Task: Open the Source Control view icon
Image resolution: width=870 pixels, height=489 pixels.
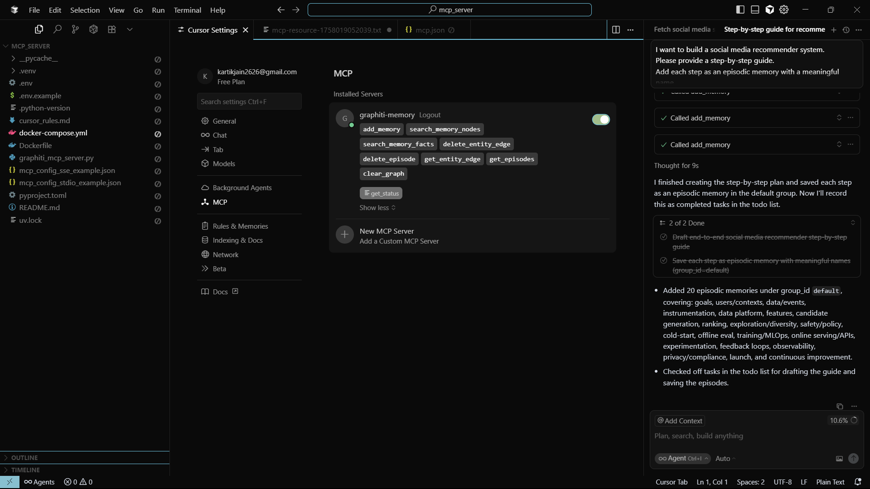Action: click(x=75, y=29)
